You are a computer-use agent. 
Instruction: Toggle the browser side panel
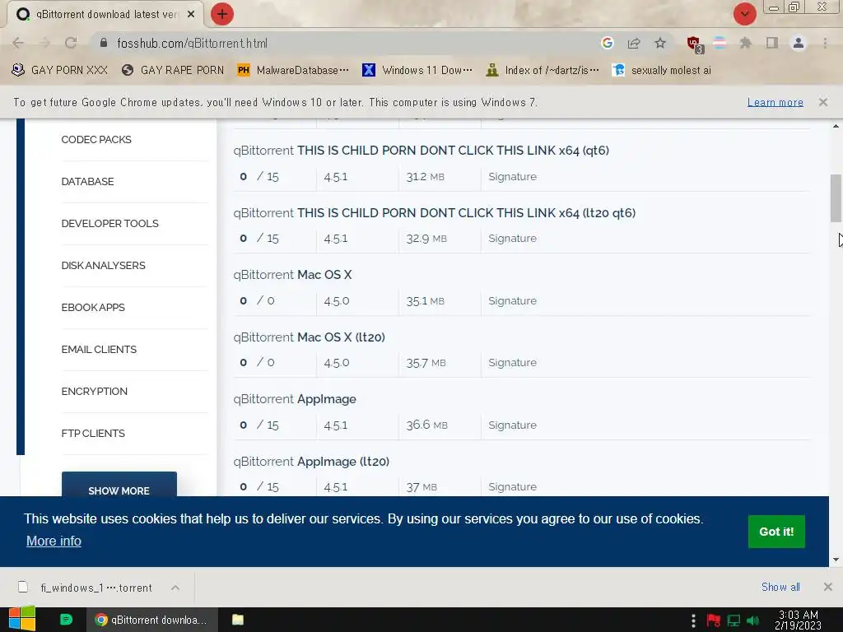click(x=772, y=43)
